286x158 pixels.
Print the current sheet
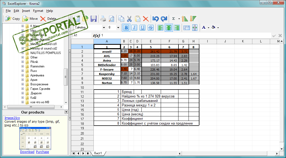click(103, 18)
